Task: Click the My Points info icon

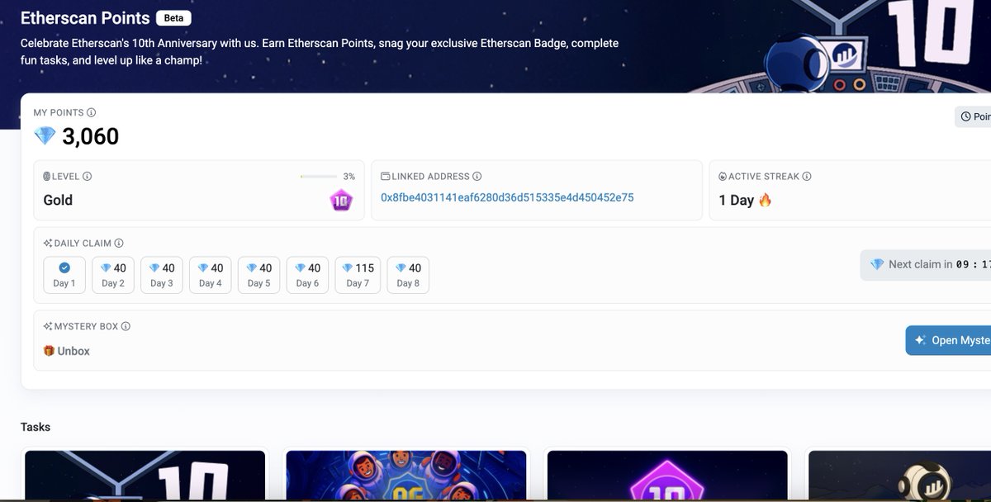Action: pyautogui.click(x=92, y=112)
